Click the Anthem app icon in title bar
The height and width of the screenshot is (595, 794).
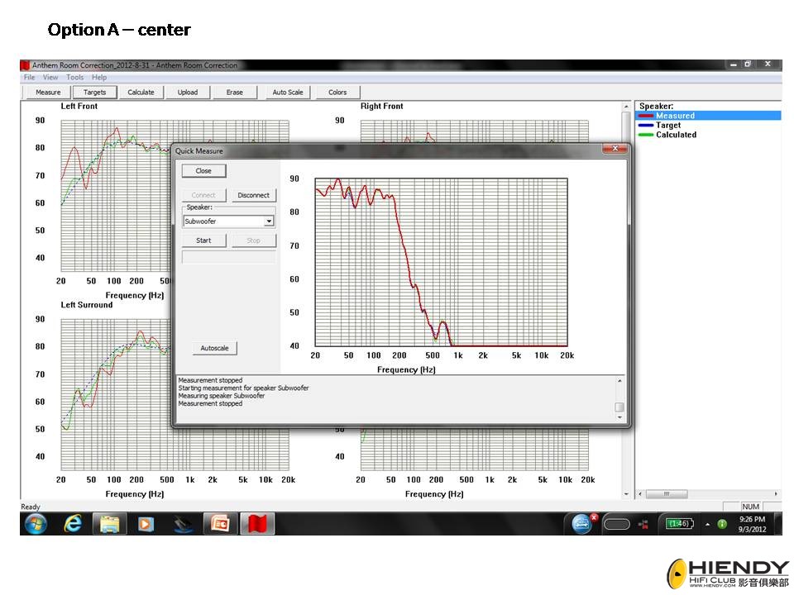[x=25, y=65]
